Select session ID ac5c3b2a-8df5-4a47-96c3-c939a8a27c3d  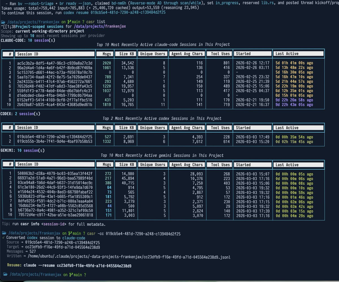[x=55, y=63]
